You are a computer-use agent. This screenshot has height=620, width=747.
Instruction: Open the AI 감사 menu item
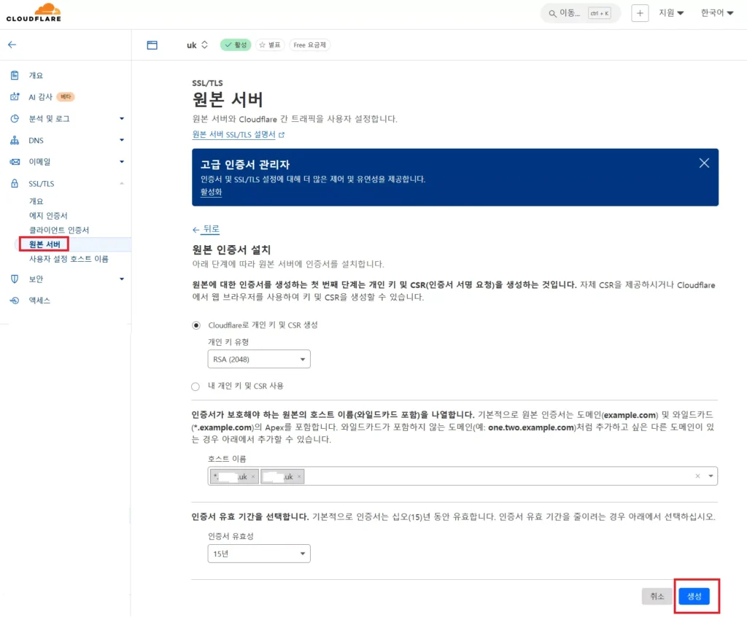41,97
